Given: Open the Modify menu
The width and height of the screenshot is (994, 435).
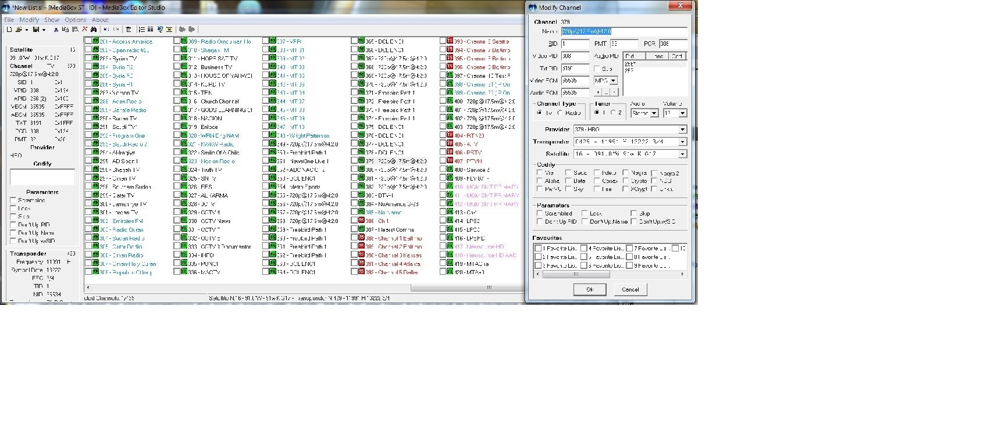Looking at the screenshot, I should [29, 20].
